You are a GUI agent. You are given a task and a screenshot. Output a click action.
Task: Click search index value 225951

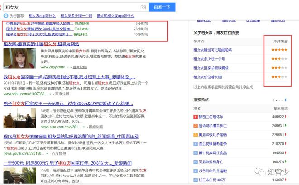(278, 135)
